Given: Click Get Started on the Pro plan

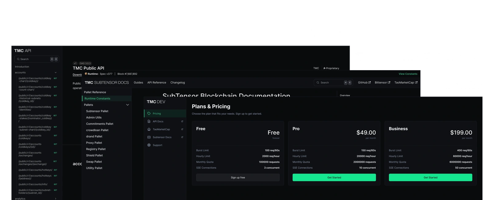Looking at the screenshot, I should click(x=334, y=177).
